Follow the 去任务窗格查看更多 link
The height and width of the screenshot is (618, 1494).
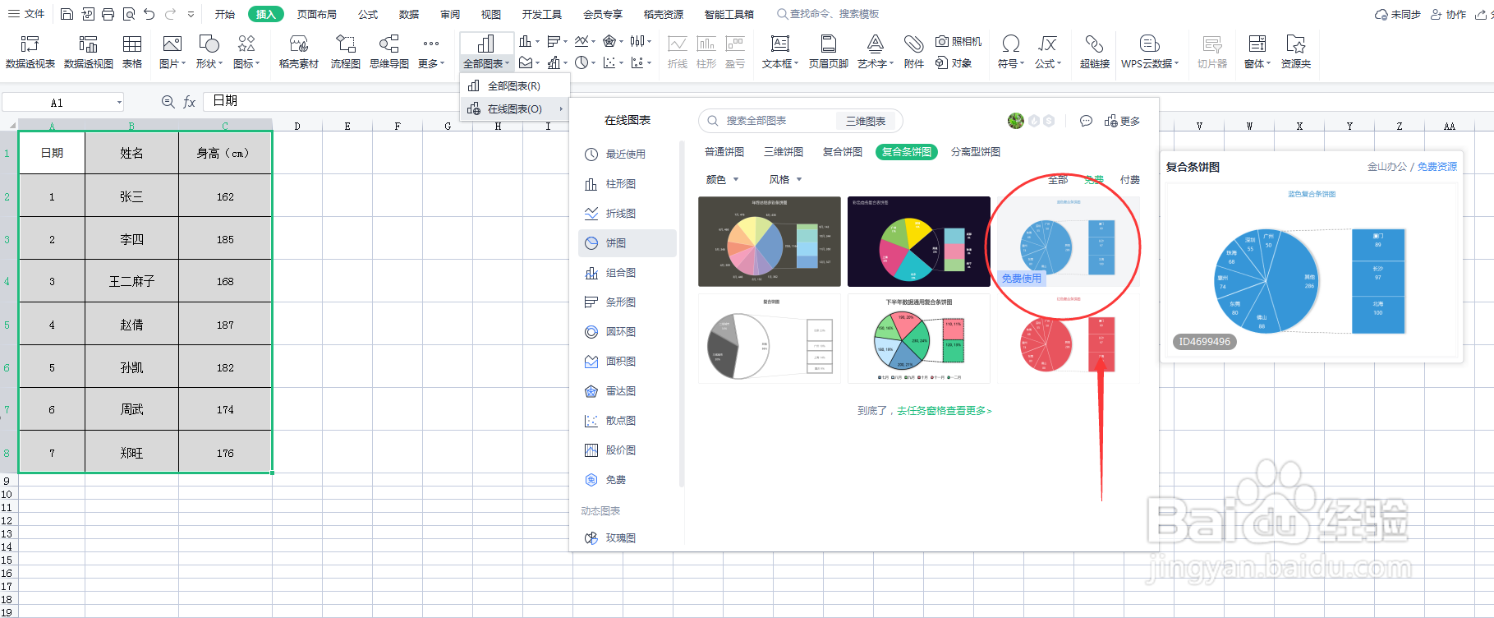coord(945,411)
